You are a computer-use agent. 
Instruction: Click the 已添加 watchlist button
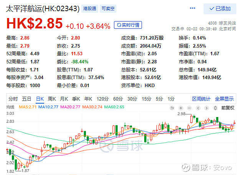tap(220, 9)
